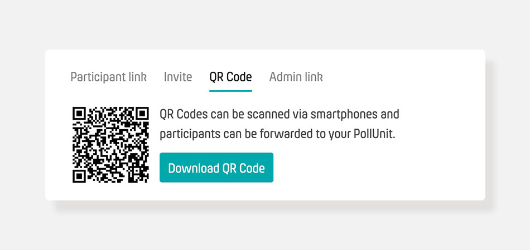Screen dimensions: 530x250
Task: Click the "QR Codes can be scanned" text line
Action: 279,115
